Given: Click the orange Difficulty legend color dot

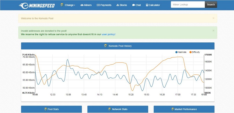Looking at the screenshot, I should click(191, 52).
